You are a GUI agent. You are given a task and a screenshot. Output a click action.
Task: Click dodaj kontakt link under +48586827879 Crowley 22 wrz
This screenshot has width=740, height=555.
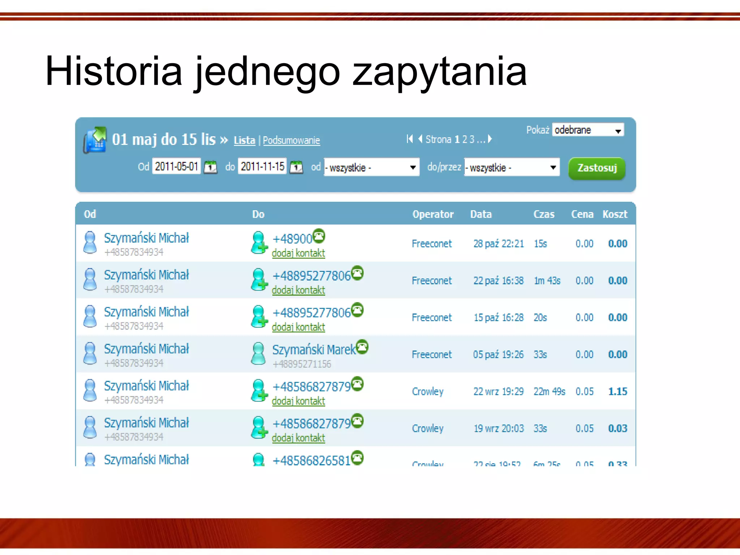[x=298, y=401]
